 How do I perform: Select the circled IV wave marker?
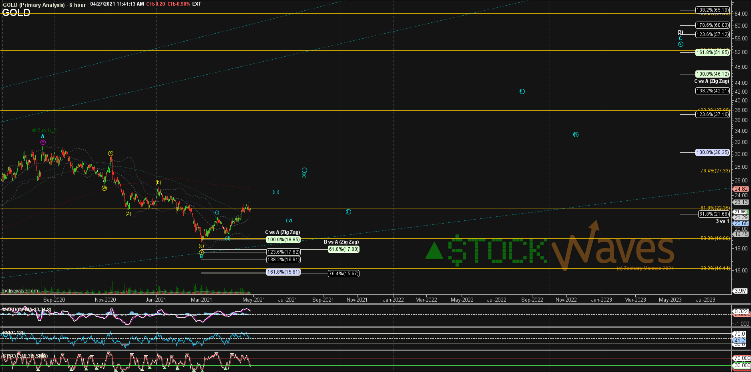click(576, 135)
